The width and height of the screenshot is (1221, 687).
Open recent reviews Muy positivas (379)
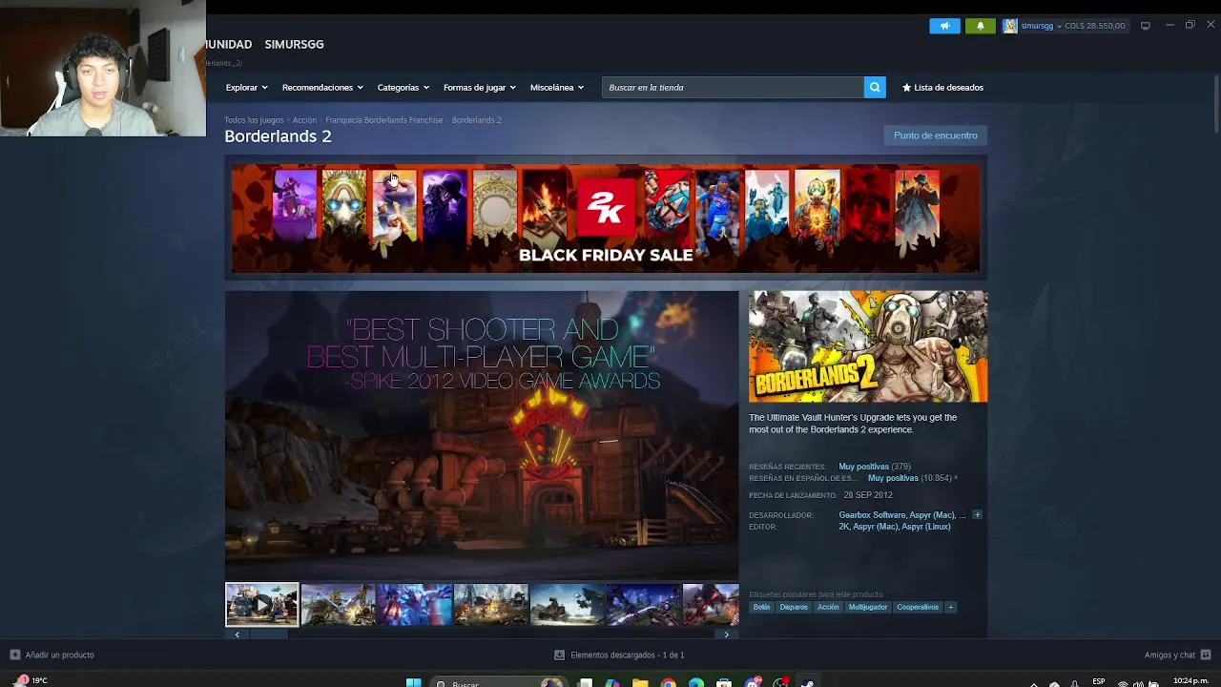tap(874, 467)
